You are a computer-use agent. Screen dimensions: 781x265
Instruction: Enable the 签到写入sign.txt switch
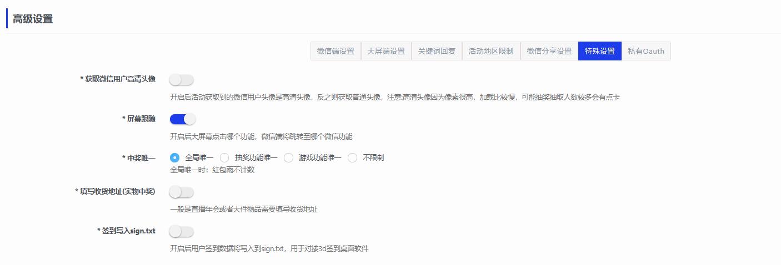(182, 232)
